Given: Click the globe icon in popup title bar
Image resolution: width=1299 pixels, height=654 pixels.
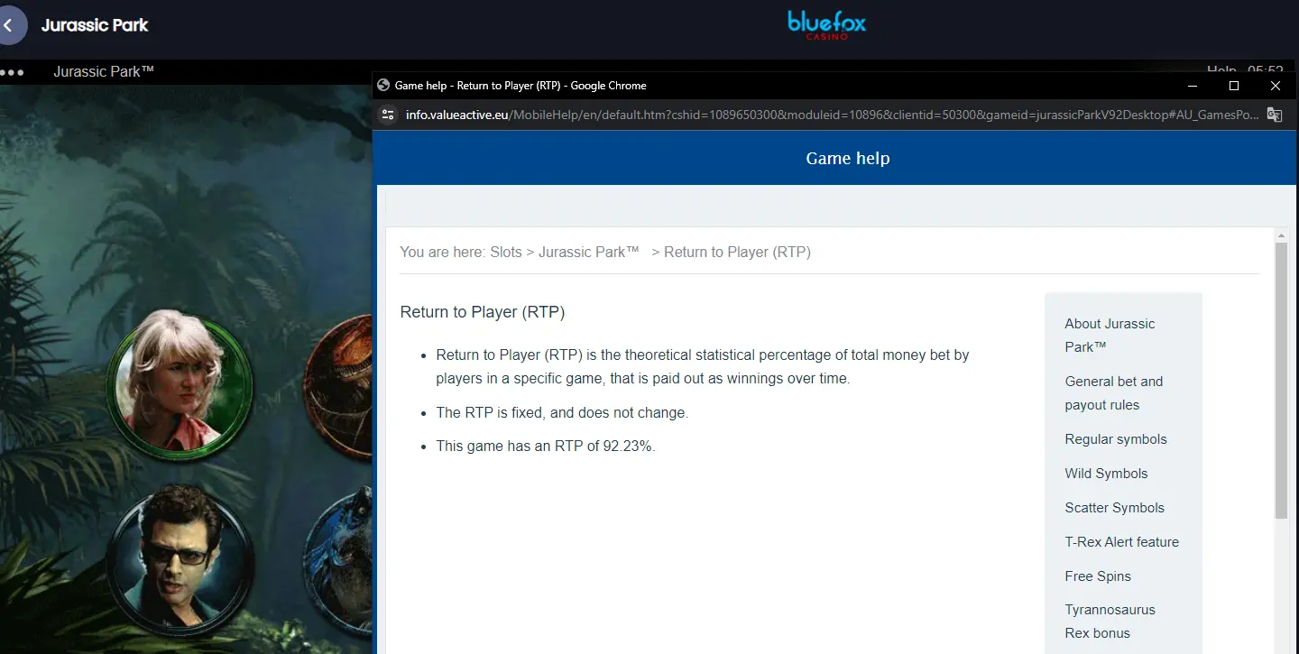Looking at the screenshot, I should [x=382, y=86].
